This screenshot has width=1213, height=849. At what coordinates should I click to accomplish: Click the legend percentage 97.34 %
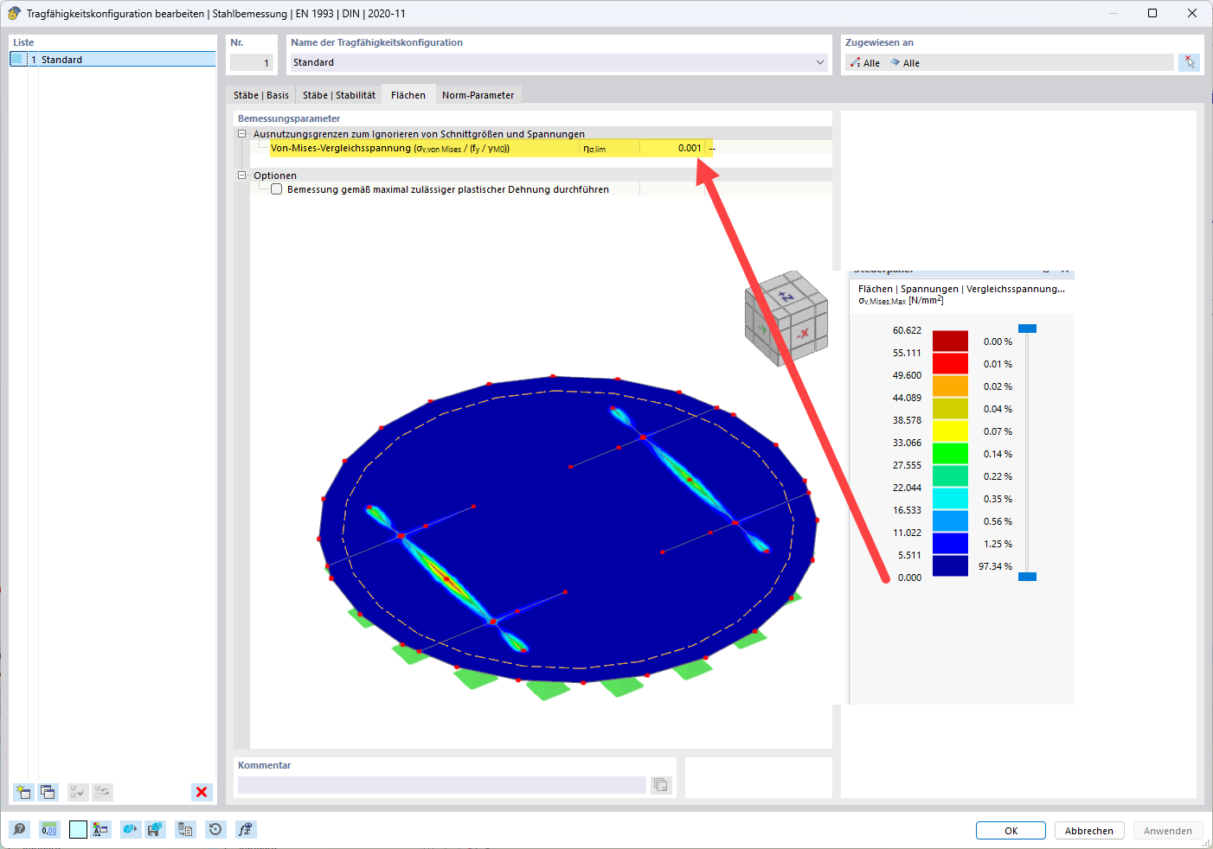995,566
